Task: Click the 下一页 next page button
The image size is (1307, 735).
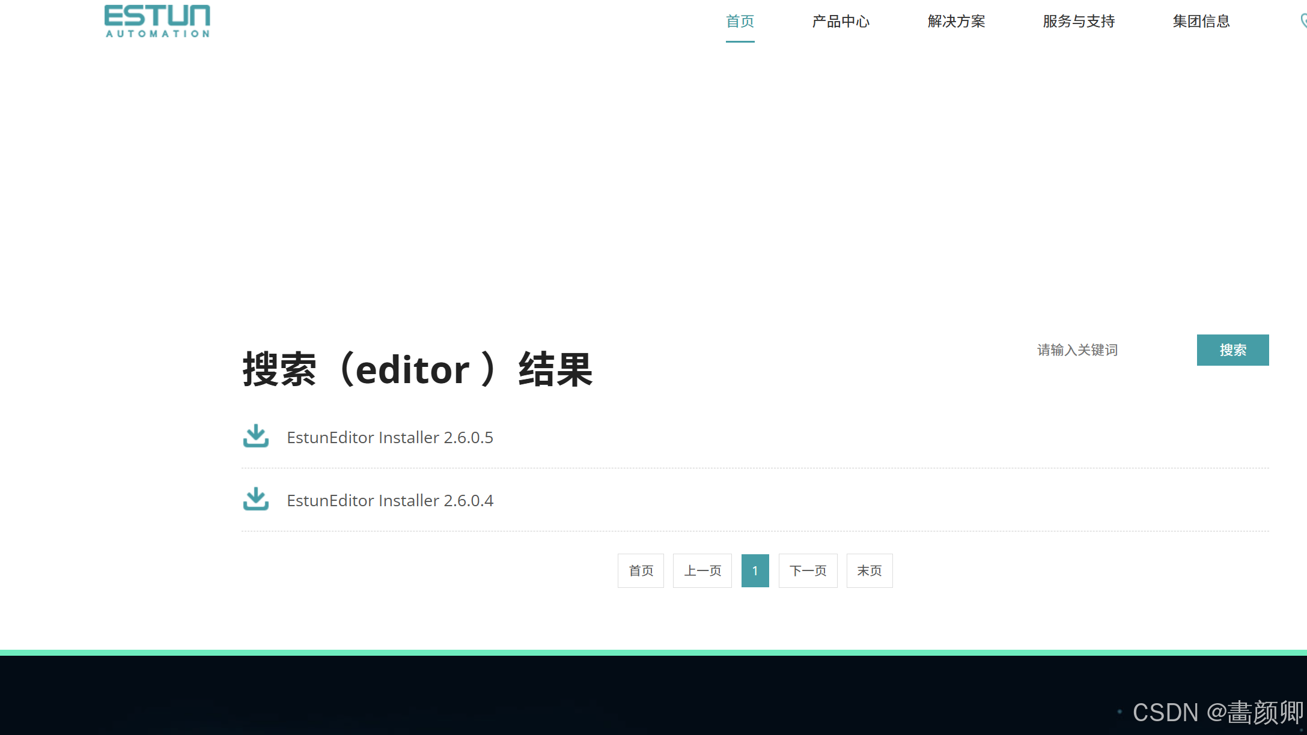Action: tap(808, 570)
